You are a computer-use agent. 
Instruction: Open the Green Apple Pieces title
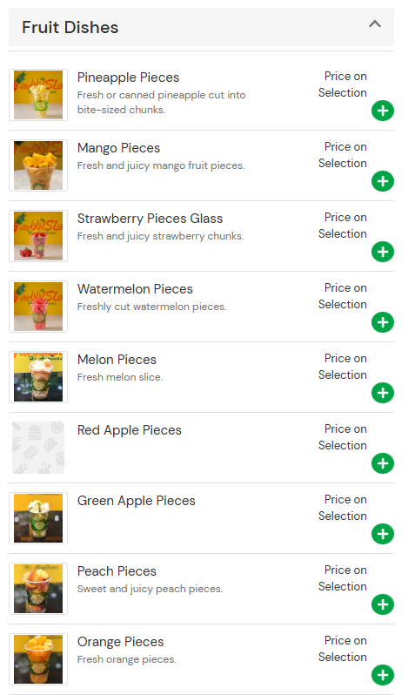click(x=137, y=501)
